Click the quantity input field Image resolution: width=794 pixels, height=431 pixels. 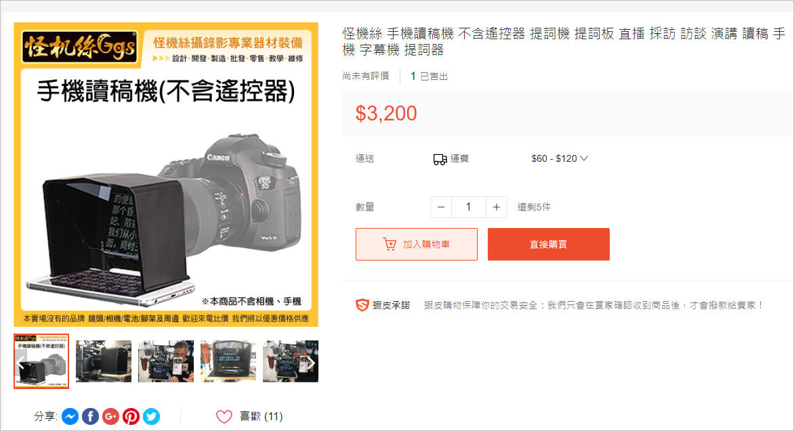point(468,207)
